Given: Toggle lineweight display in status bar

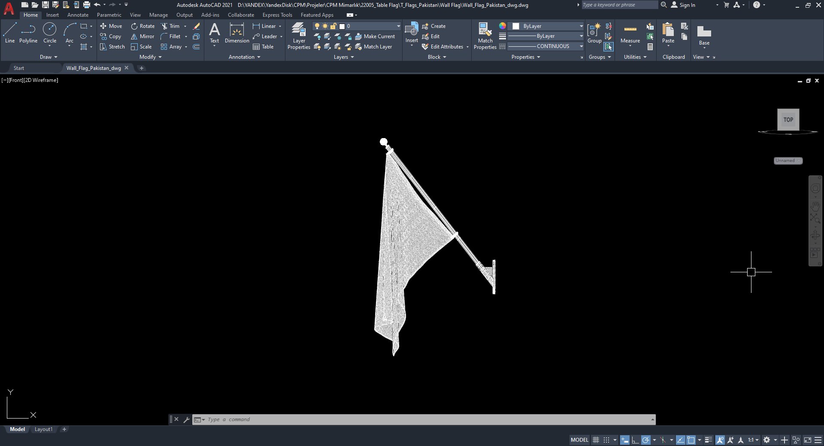Looking at the screenshot, I should tap(709, 440).
